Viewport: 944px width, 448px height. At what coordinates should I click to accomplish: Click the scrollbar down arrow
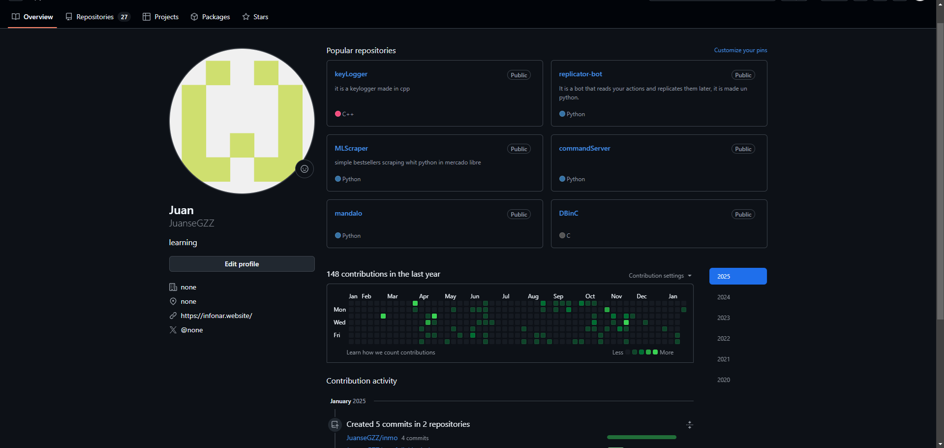tap(940, 444)
